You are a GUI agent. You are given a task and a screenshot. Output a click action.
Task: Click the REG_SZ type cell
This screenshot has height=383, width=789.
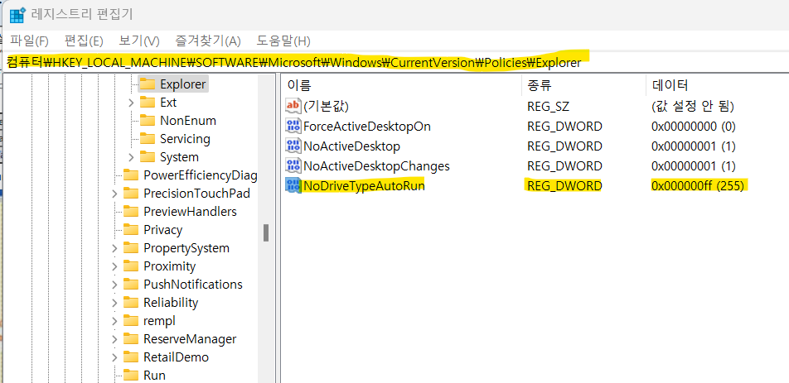pos(548,106)
